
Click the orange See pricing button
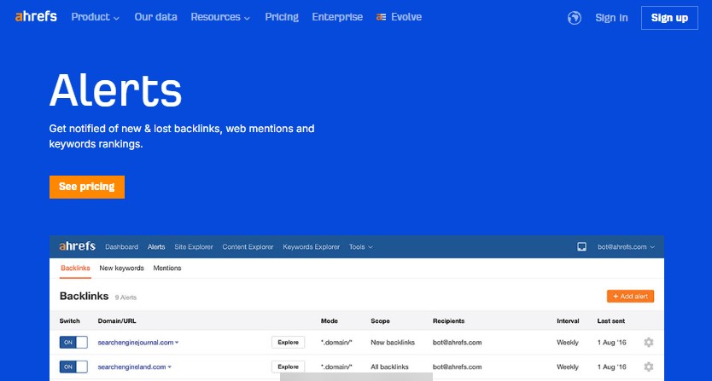coord(87,187)
